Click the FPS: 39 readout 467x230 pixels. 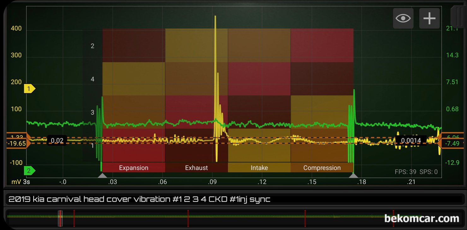coord(405,172)
